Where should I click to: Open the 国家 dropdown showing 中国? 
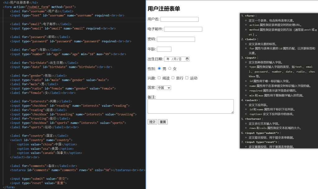pos(164,88)
